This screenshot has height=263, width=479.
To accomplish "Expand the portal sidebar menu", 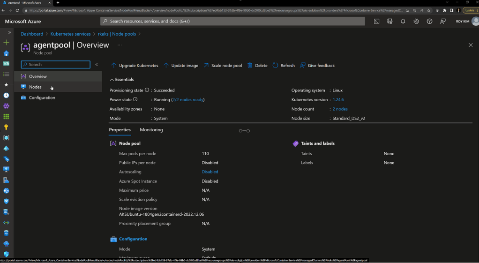I will pos(9,32).
